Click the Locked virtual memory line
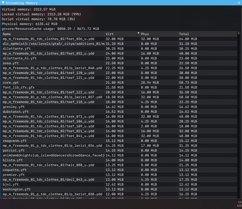The image size is (242, 209). click(41, 14)
